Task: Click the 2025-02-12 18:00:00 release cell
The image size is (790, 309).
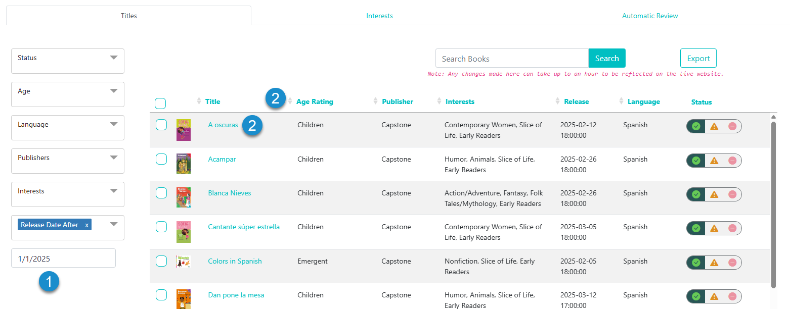Action: 579,130
